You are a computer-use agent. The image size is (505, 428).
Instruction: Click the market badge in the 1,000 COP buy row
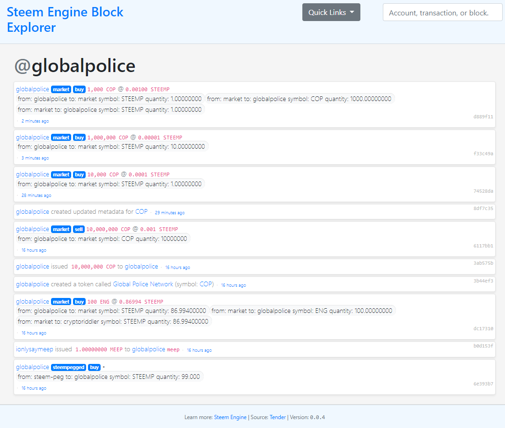click(x=61, y=89)
